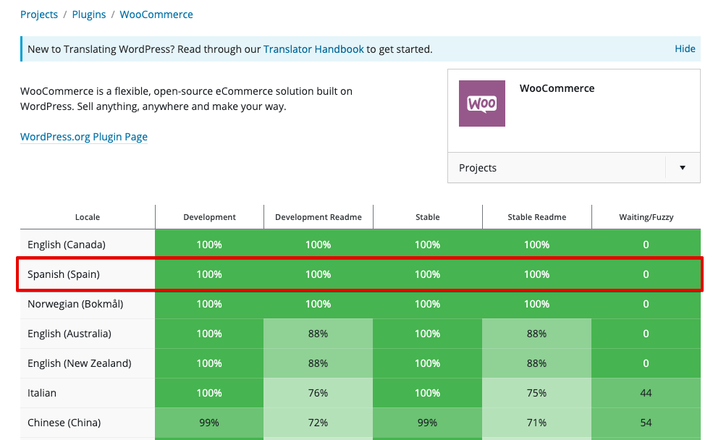The image size is (721, 440).
Task: Open Chinese (China) Stable 99% cell
Action: click(x=428, y=423)
